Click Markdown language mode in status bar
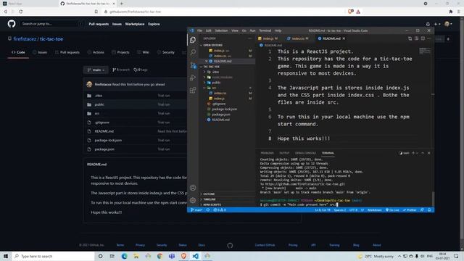464x261 pixels. point(374,210)
